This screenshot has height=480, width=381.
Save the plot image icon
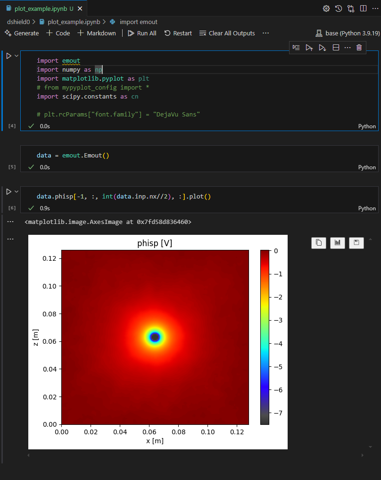point(356,243)
